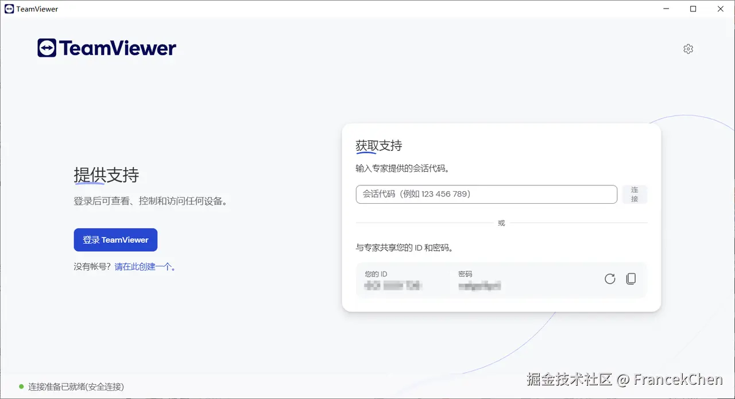Focus the 会话代码 input field

(x=486, y=194)
